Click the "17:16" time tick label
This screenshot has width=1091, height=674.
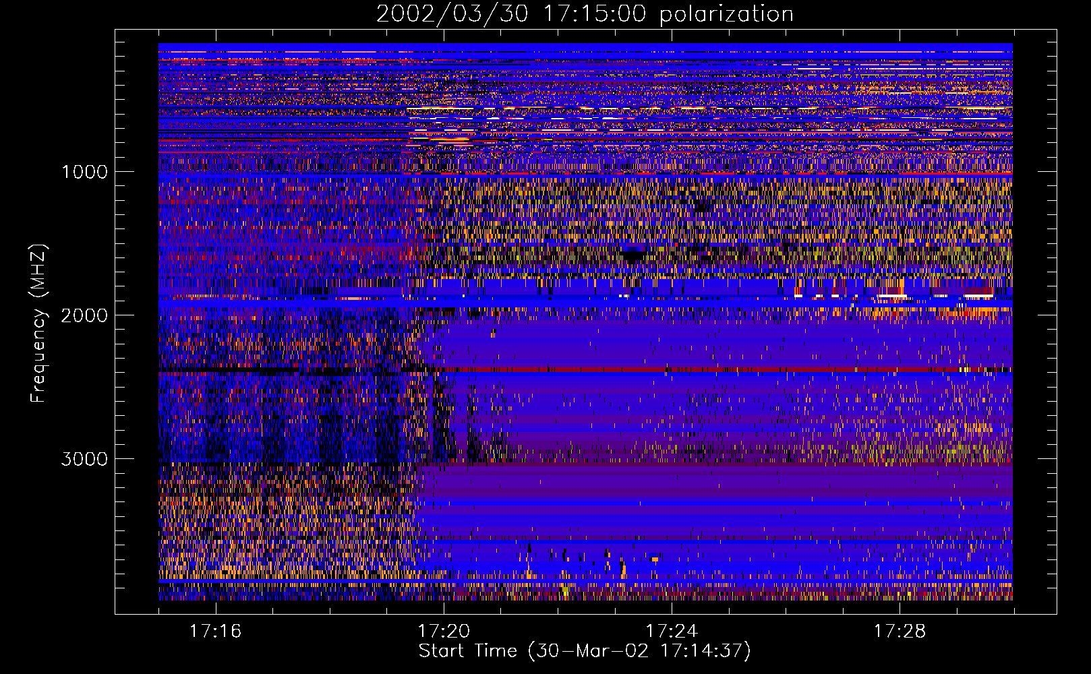pos(215,632)
